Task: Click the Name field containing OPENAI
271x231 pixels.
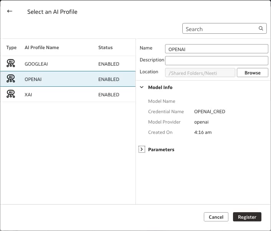Action: coord(216,49)
